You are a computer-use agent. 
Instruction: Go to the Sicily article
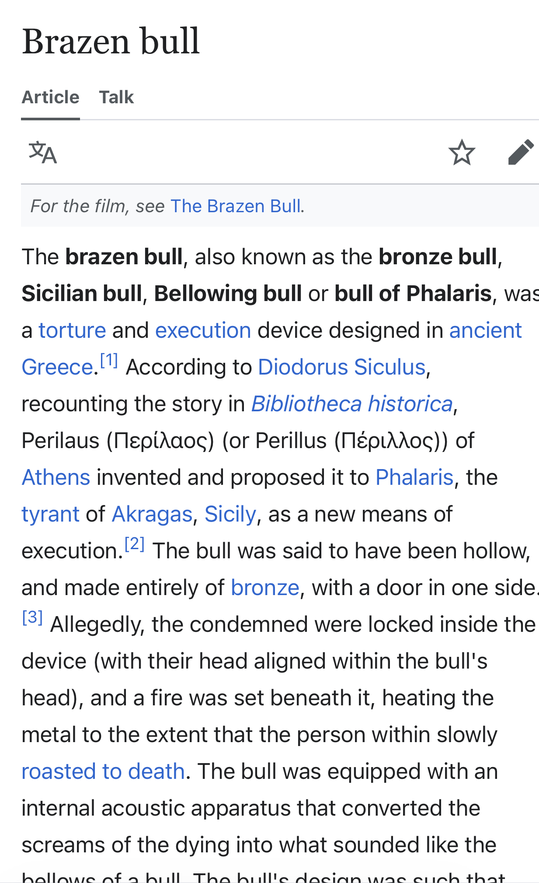click(x=230, y=514)
